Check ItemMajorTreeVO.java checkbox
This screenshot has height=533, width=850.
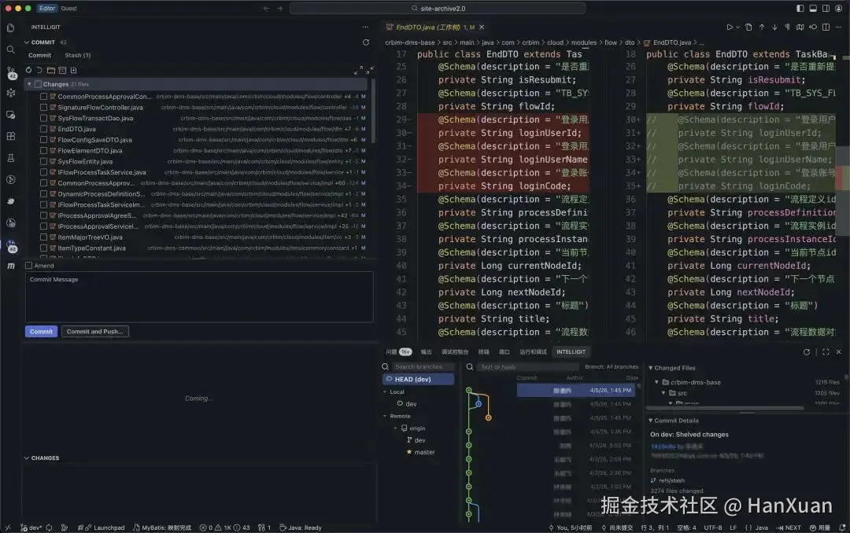(44, 237)
